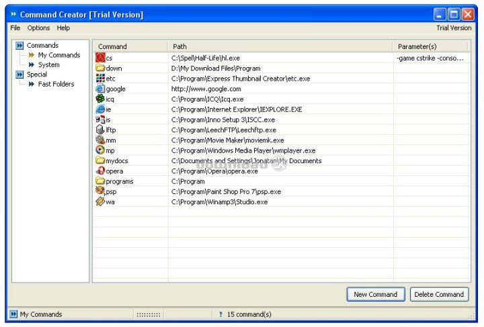The height and width of the screenshot is (327, 484).
Task: Sort by the Command column header
Action: 130,46
